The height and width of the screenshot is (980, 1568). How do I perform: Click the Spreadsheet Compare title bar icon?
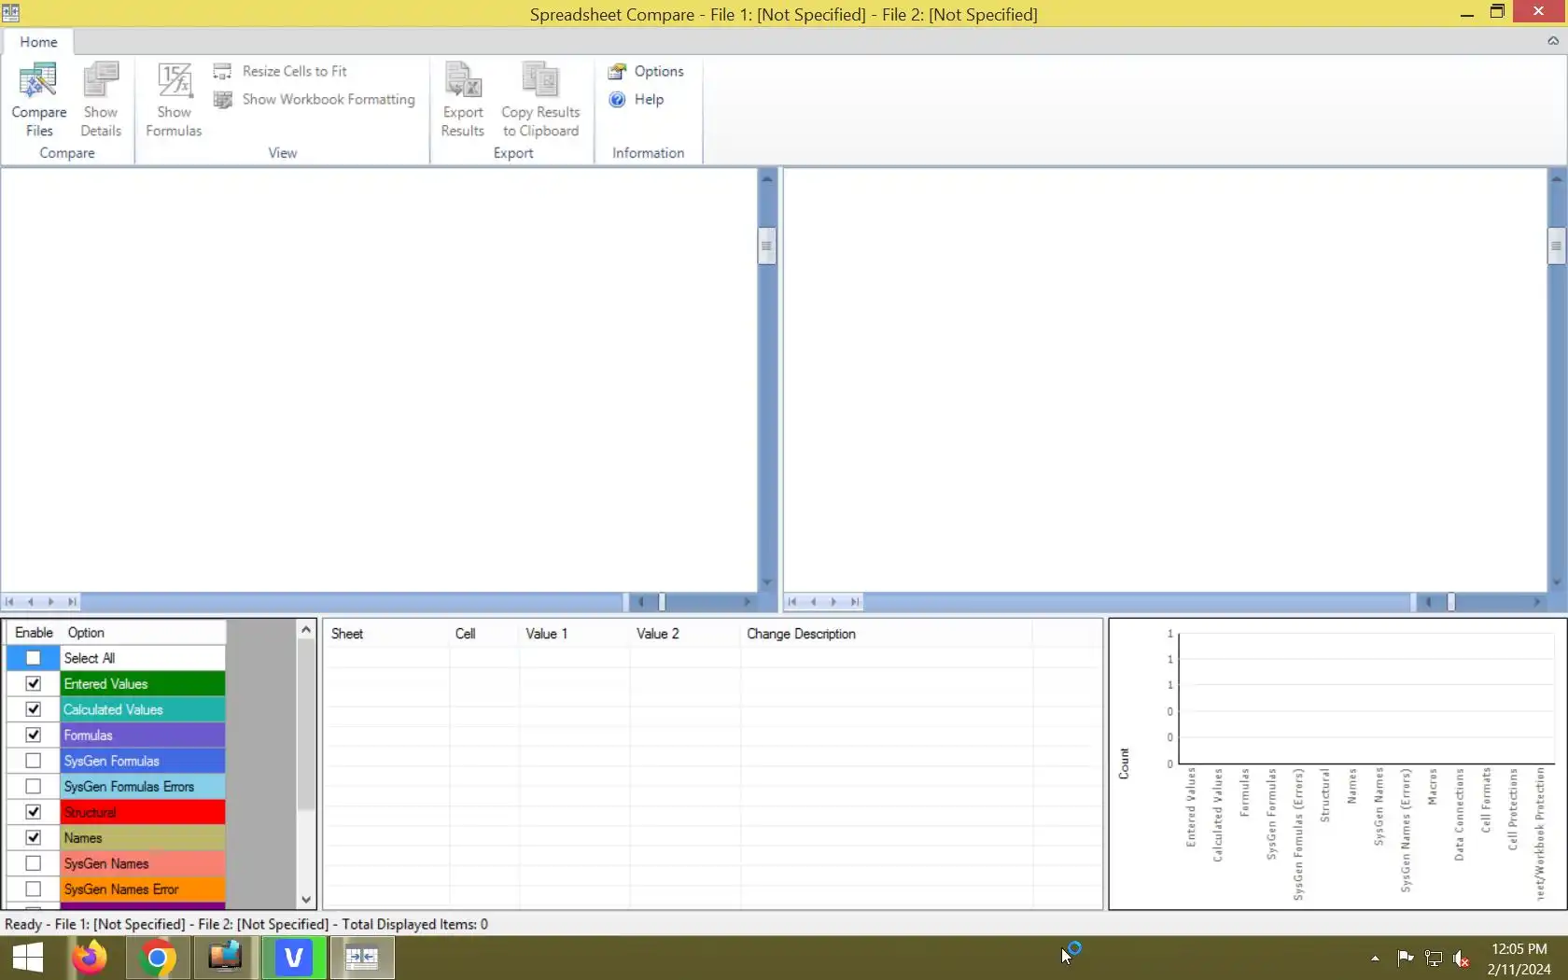11,13
